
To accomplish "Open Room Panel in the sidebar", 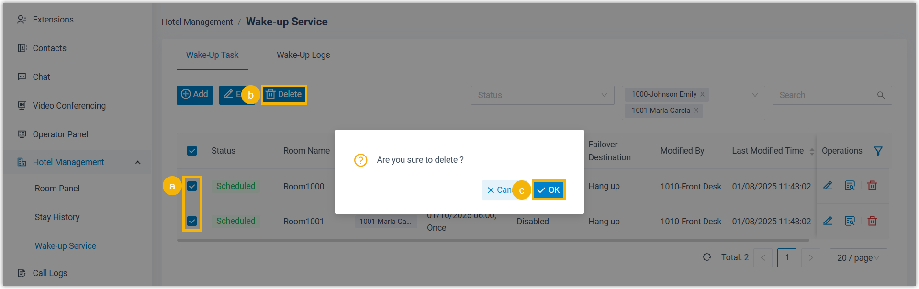I will pos(57,189).
